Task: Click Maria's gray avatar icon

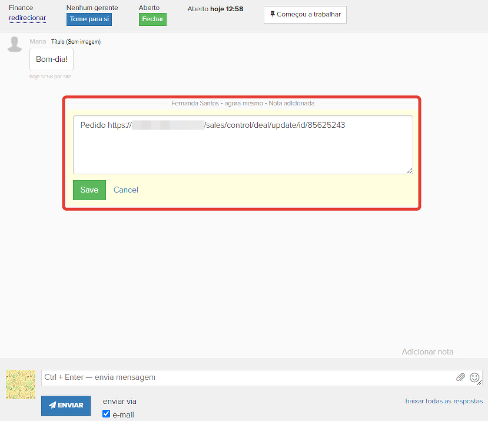Action: [x=15, y=44]
